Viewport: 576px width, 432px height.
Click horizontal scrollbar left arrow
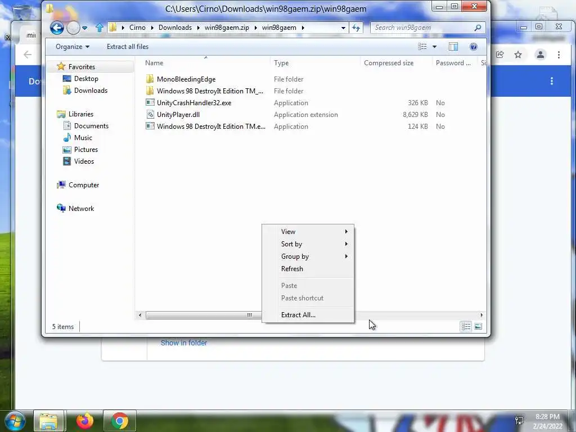coord(140,315)
